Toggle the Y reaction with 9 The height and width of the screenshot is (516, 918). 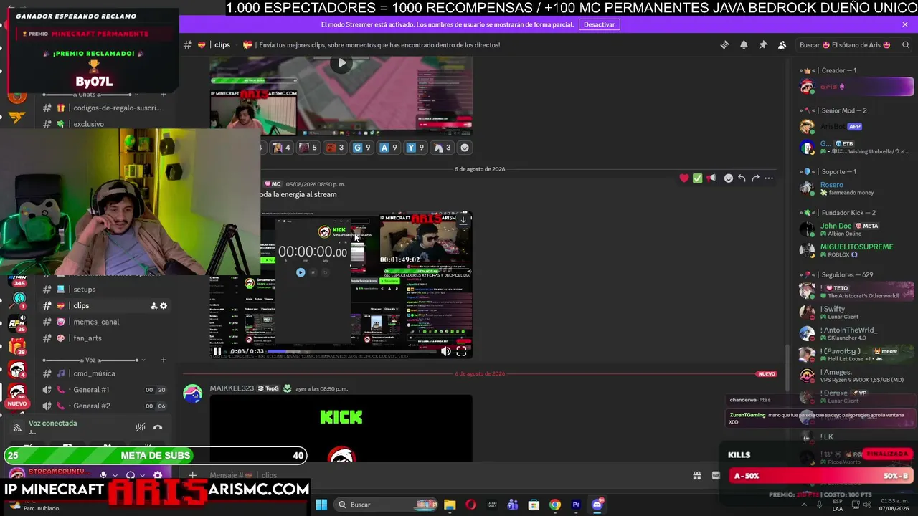pyautogui.click(x=415, y=148)
